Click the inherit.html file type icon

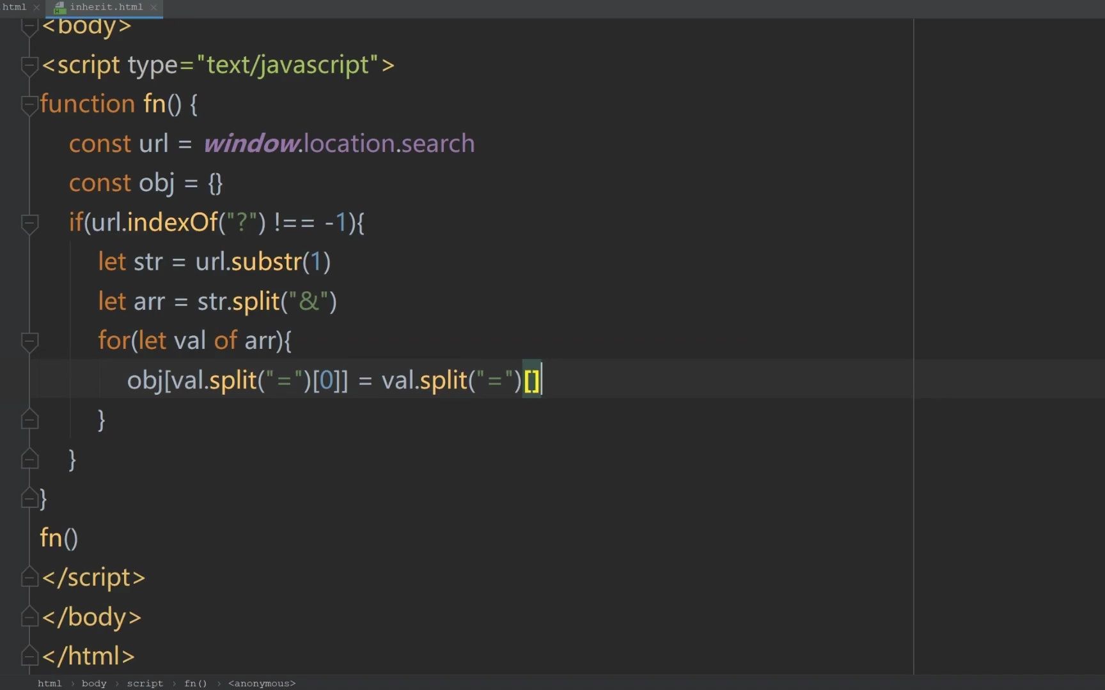(59, 8)
